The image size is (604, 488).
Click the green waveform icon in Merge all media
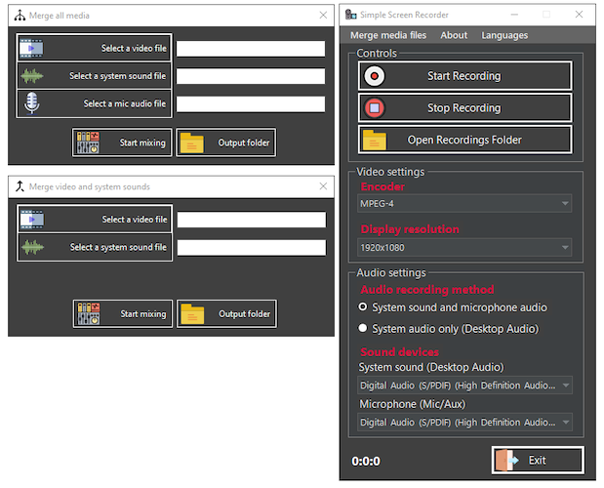(31, 76)
